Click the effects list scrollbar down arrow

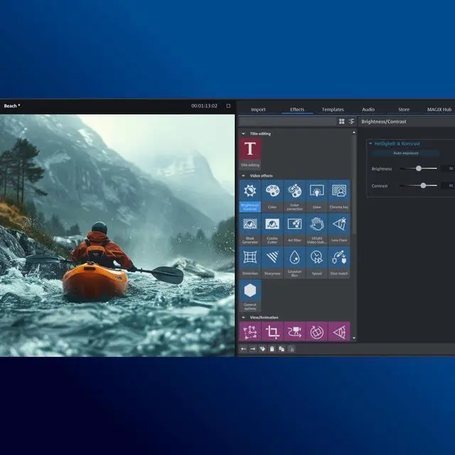pos(354,338)
